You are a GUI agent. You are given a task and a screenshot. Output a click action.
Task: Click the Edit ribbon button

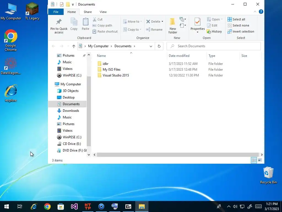(212, 25)
